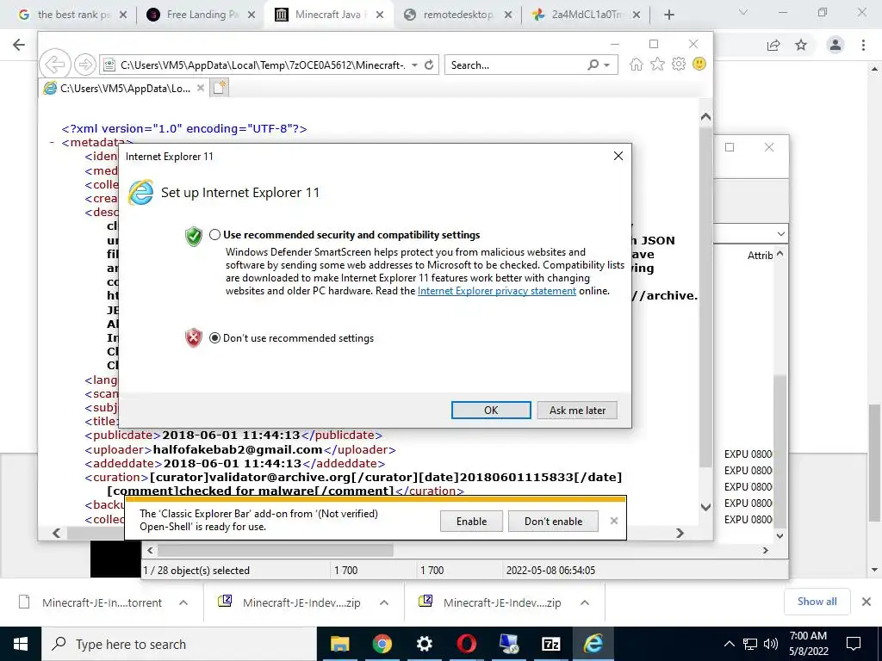
Task: Expand the 7-Zip window combo box dropdown
Action: 780,233
